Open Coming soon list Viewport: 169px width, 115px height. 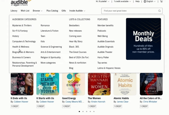point(75,36)
